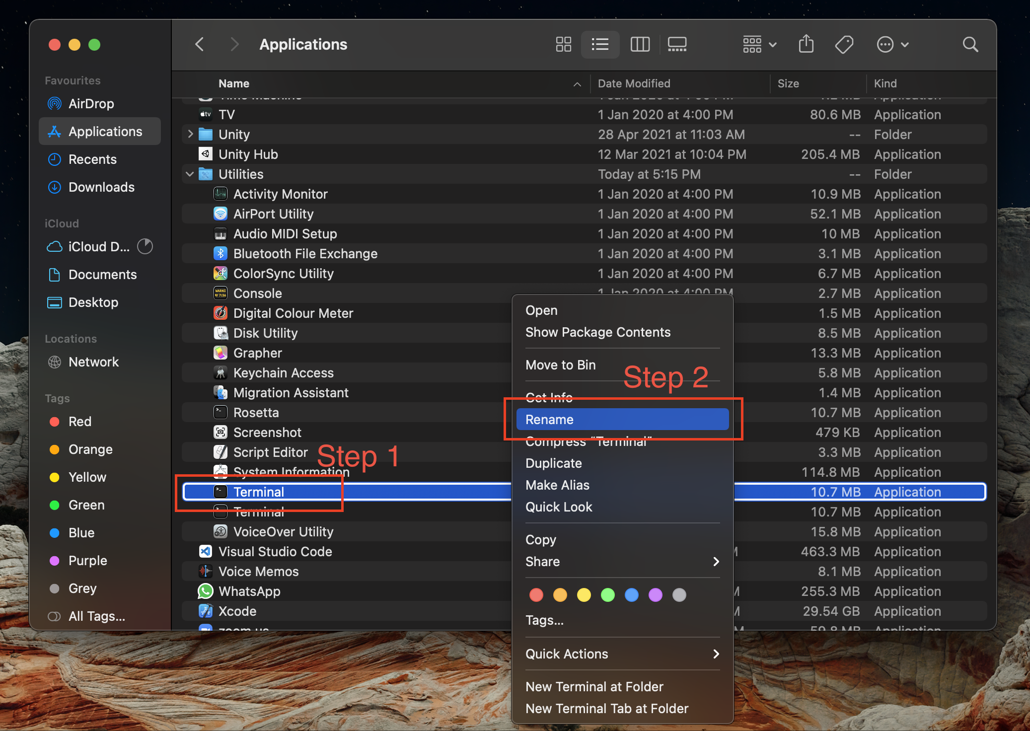Screen dimensions: 1030x731
Task: Click the Visual Studio Code icon
Action: (x=206, y=552)
